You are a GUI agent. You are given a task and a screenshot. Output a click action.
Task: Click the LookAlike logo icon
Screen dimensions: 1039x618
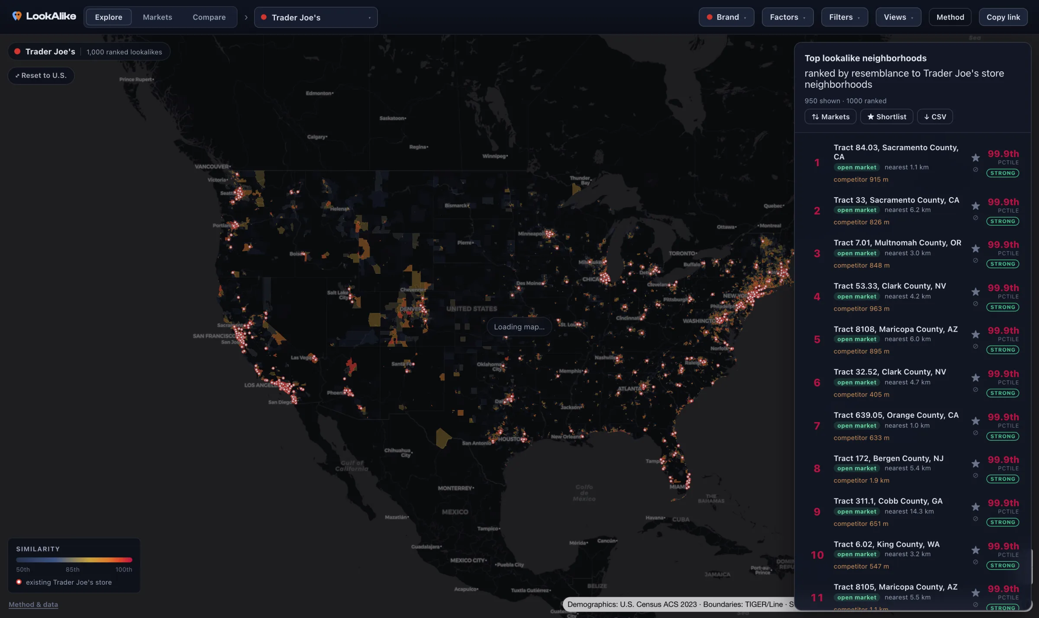17,16
